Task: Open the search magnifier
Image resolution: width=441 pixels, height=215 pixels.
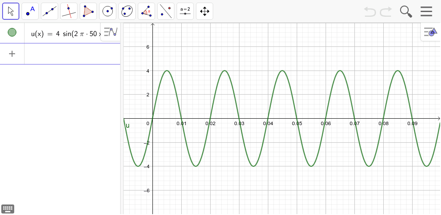Action: pos(406,12)
